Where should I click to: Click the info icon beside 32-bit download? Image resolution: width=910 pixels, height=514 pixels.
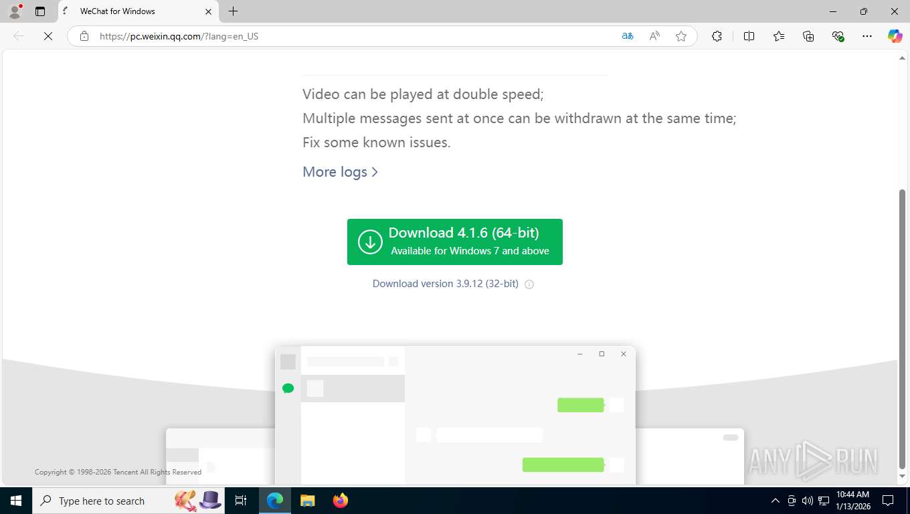pos(529,284)
